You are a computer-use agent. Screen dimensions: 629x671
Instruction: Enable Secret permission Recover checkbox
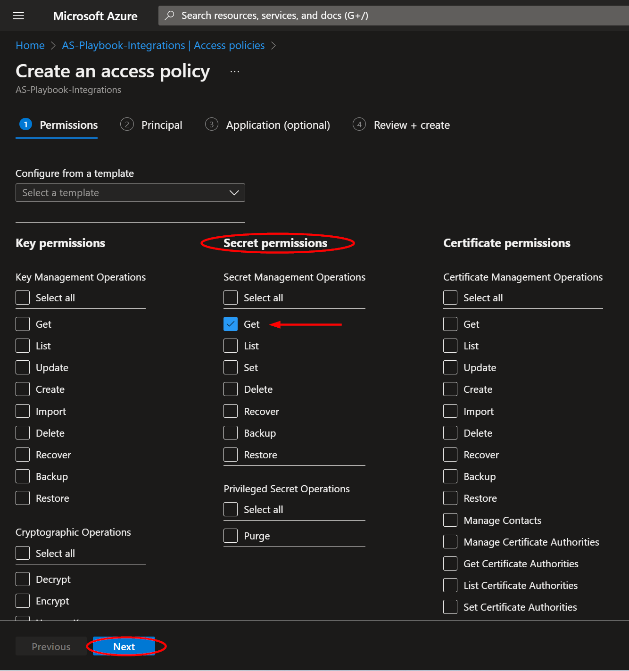[231, 411]
